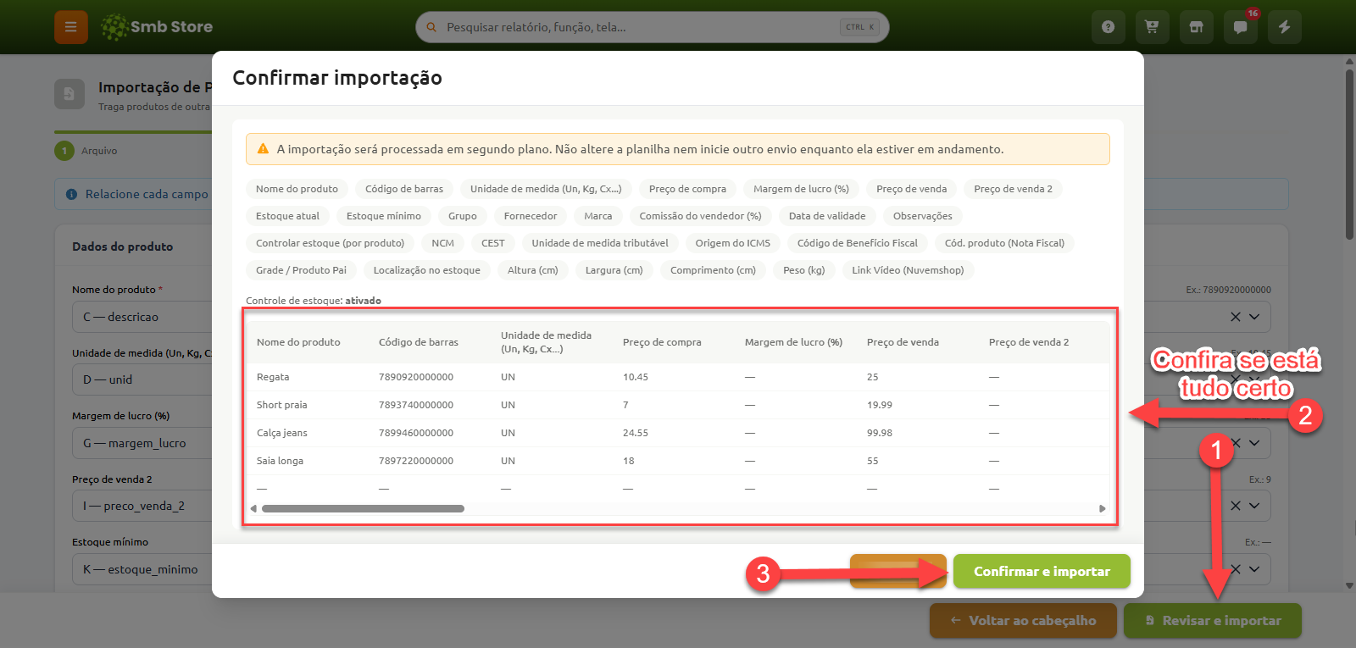1356x648 pixels.
Task: Click the orange button beside Confirmar
Action: 898,571
